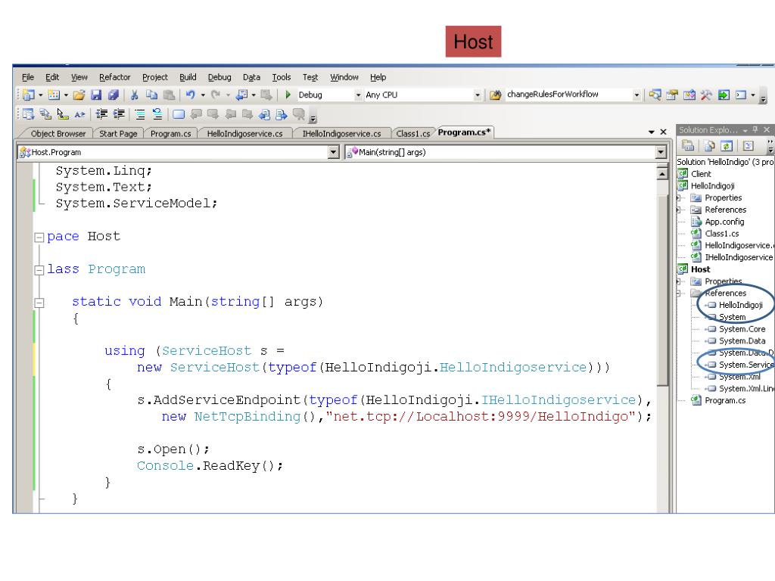Uncomment the selected lines icon
Image resolution: width=775 pixels, height=581 pixels.
click(157, 115)
